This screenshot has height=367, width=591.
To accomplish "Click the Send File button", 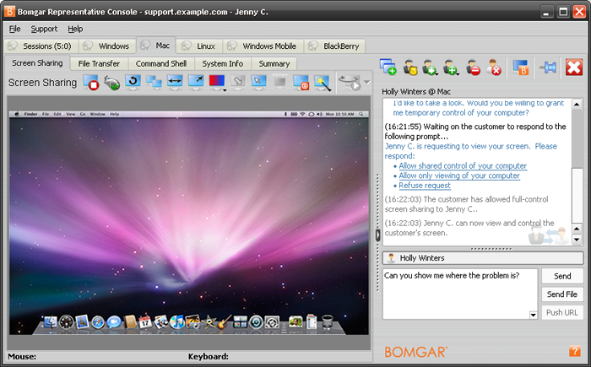I will 562,294.
